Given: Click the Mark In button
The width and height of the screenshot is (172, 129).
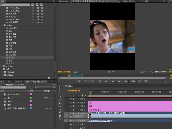Looking at the screenshot, I should pyautogui.click(x=86, y=81).
